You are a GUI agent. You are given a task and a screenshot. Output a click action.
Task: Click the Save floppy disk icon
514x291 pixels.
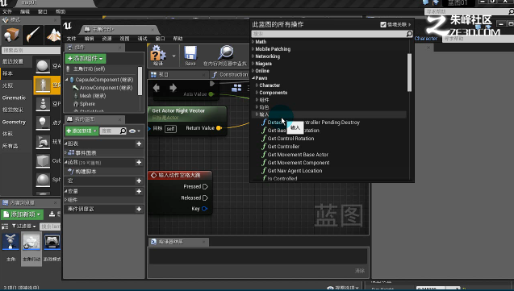pyautogui.click(x=190, y=53)
